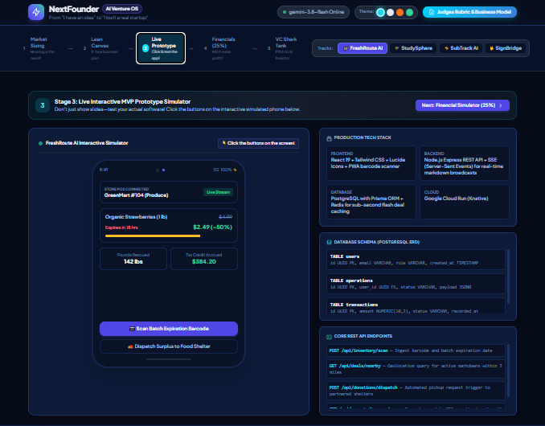Click the Backend tech stack card
Screen dimensions: 545x426
point(465,163)
